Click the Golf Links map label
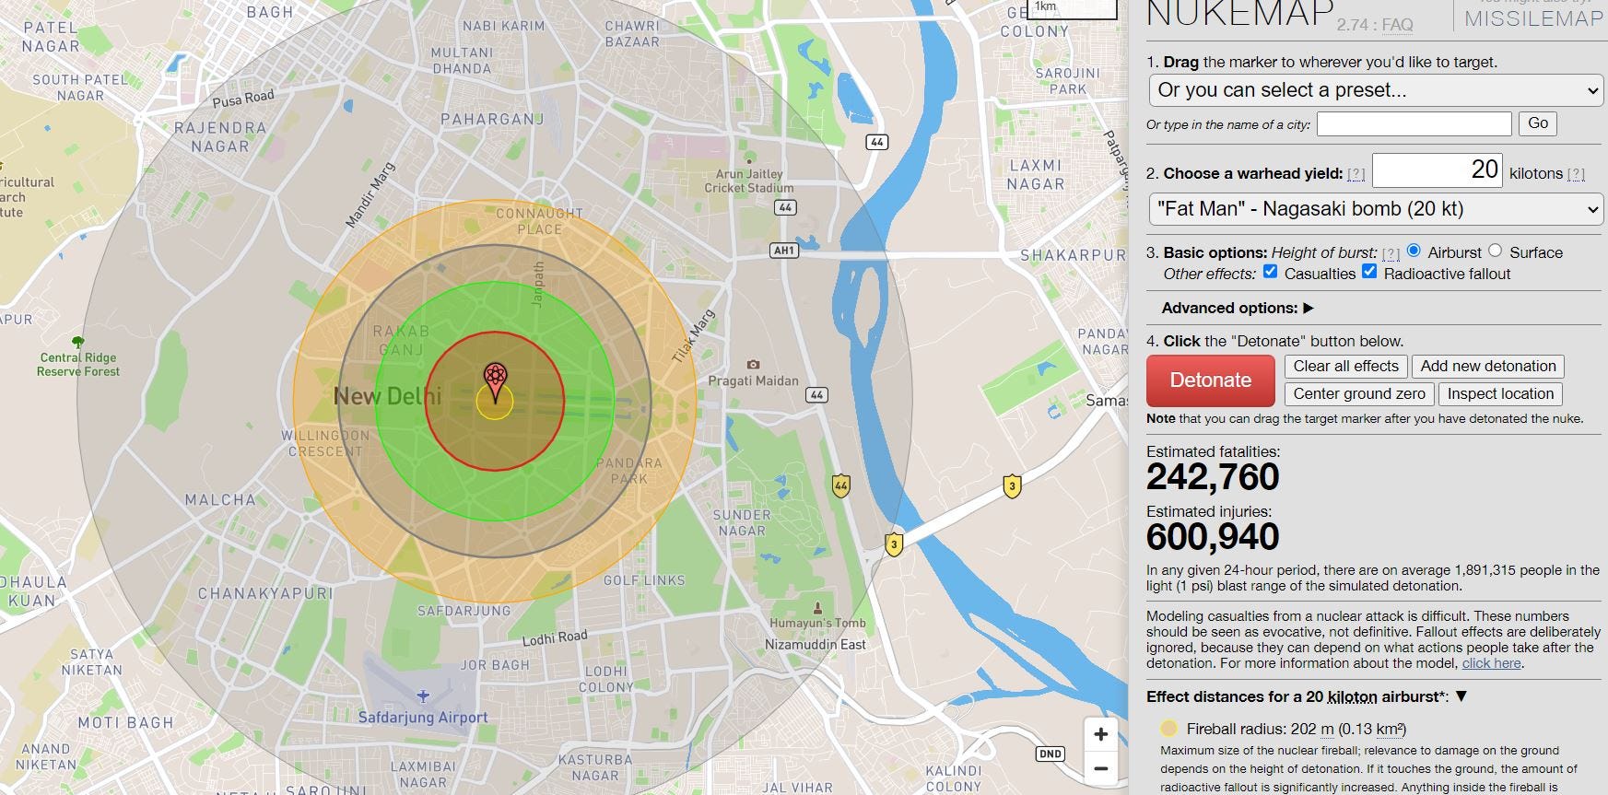This screenshot has width=1608, height=795. (644, 580)
